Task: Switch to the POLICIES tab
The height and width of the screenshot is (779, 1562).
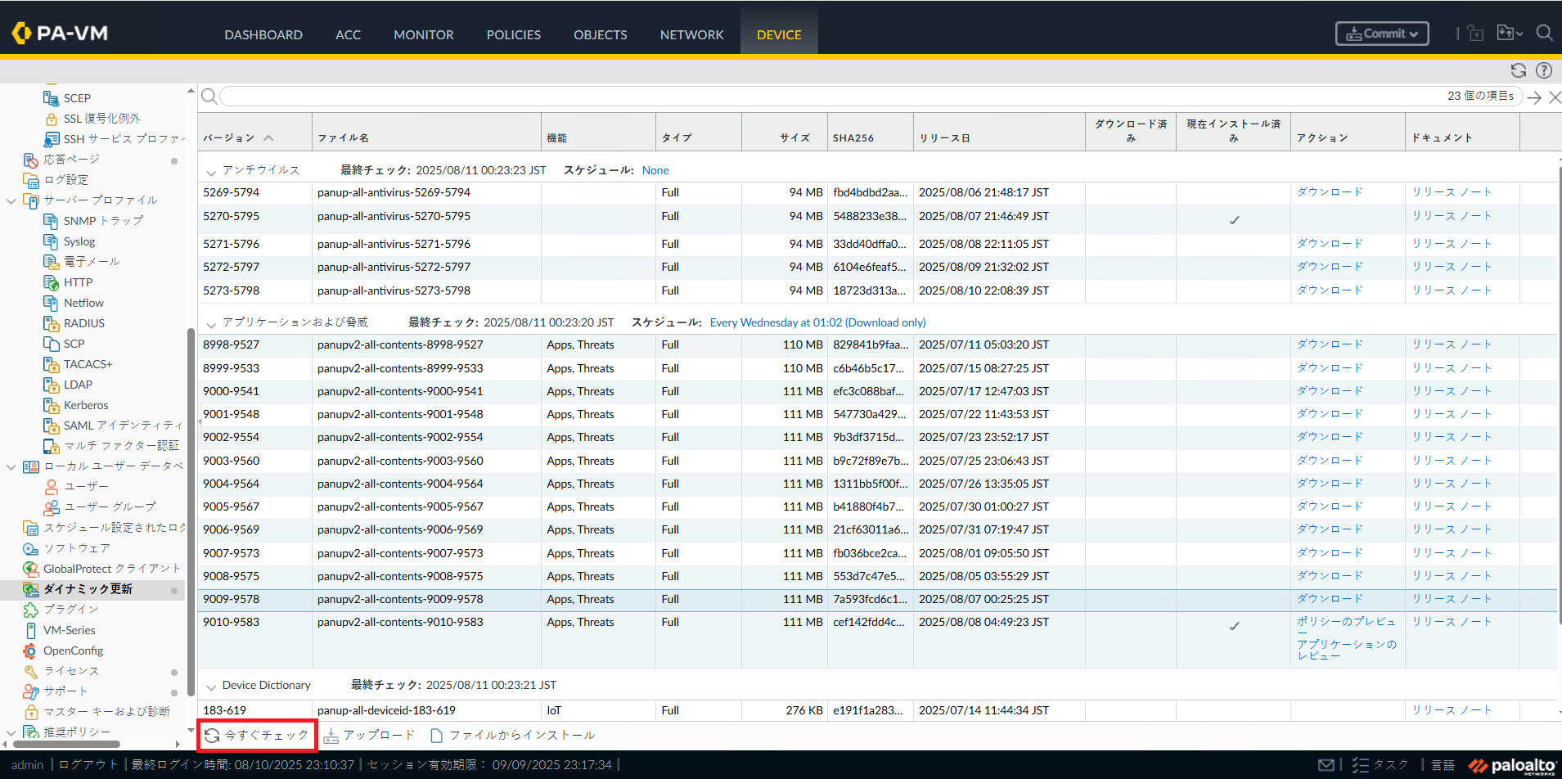Action: [513, 34]
